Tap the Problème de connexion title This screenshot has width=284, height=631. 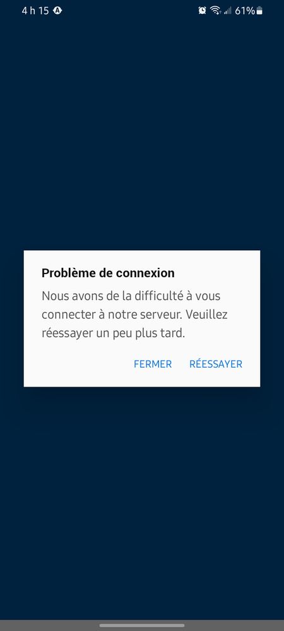point(108,273)
